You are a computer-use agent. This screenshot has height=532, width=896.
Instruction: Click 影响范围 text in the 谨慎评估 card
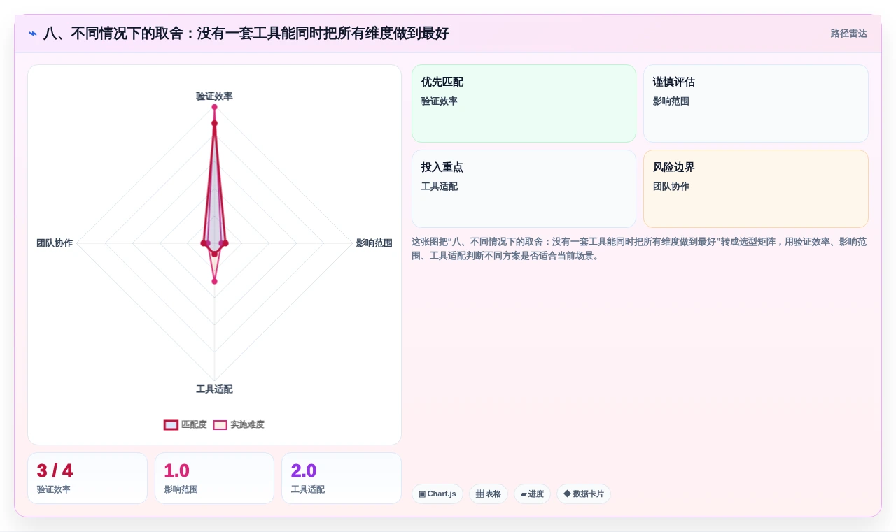671,101
